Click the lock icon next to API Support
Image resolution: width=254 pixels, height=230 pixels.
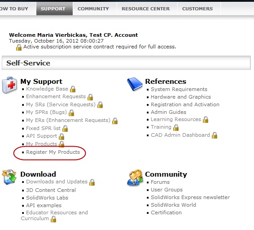[x=61, y=136]
